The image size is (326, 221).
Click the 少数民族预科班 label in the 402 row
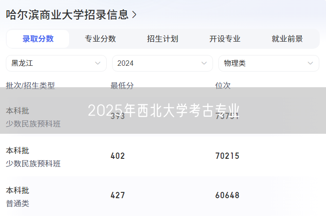pos(33,164)
